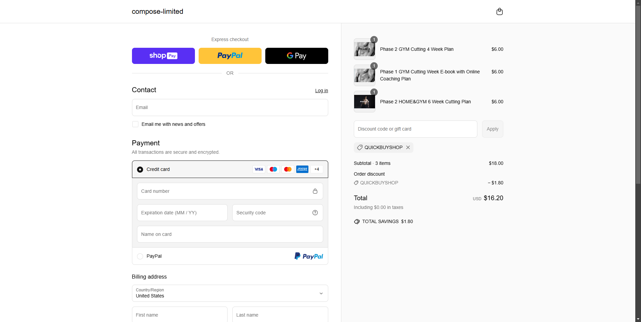Click the tag icon beside TOTAL SAVINGS
The image size is (641, 322).
(x=357, y=221)
